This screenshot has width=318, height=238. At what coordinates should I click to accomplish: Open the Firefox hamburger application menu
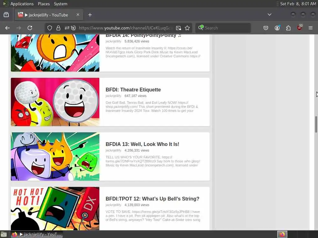tap(311, 28)
